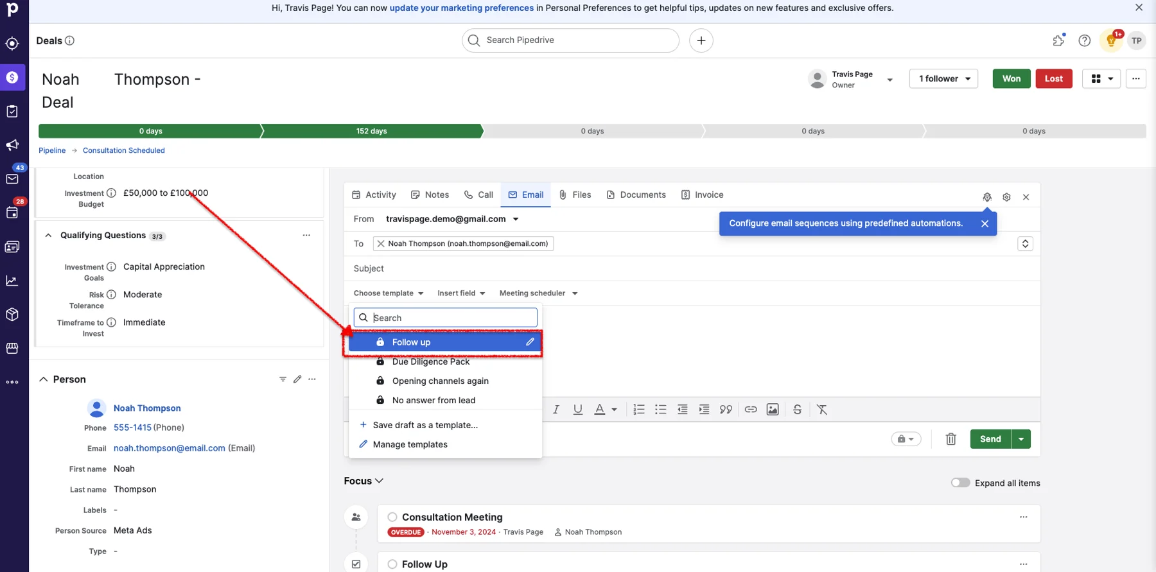Switch to the Activity tab
The height and width of the screenshot is (572, 1156).
click(x=374, y=195)
